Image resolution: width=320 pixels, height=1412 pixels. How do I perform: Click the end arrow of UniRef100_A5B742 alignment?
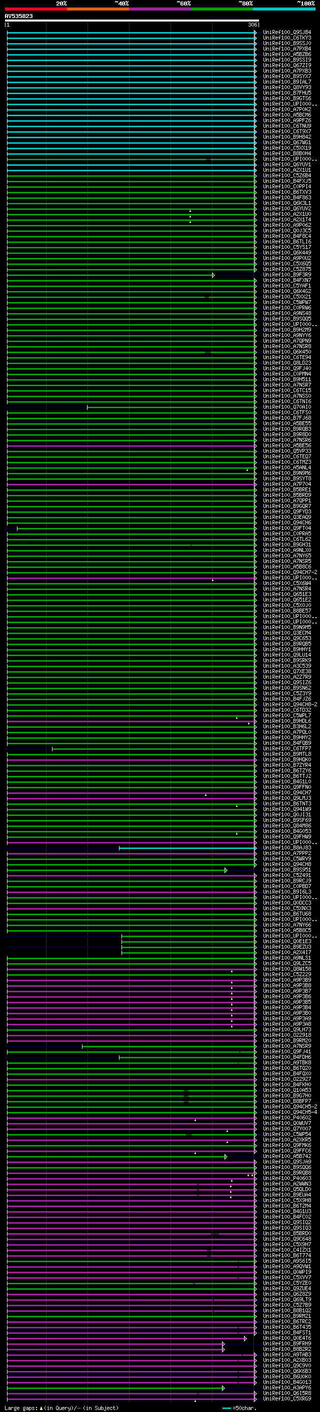point(226,1157)
